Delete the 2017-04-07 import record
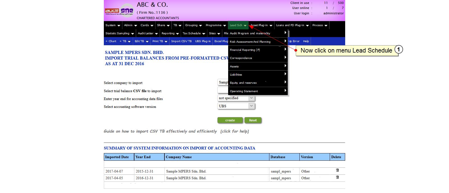Image resolution: width=449 pixels, height=193 pixels. pyautogui.click(x=337, y=170)
